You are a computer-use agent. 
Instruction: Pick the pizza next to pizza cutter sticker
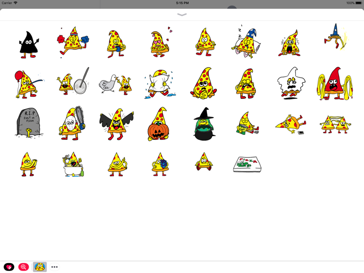pyautogui.click(x=73, y=81)
